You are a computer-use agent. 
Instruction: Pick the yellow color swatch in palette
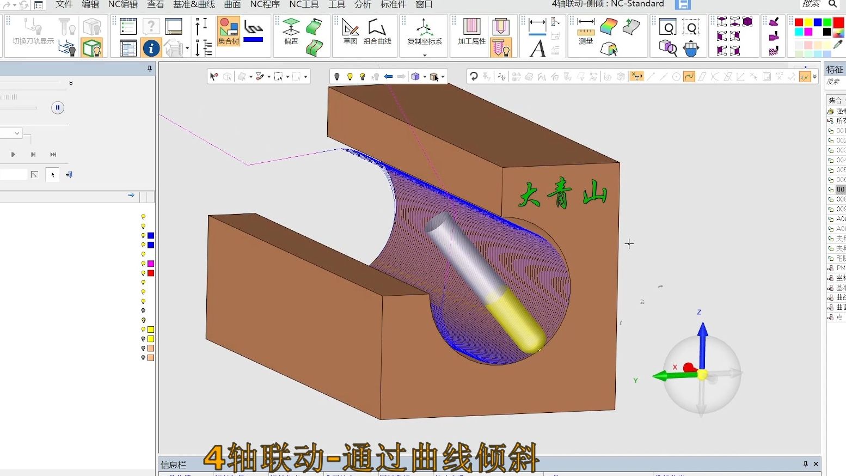click(808, 22)
